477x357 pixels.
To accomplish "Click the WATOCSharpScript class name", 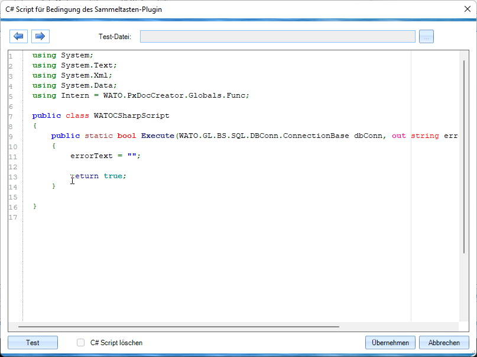I will click(131, 115).
